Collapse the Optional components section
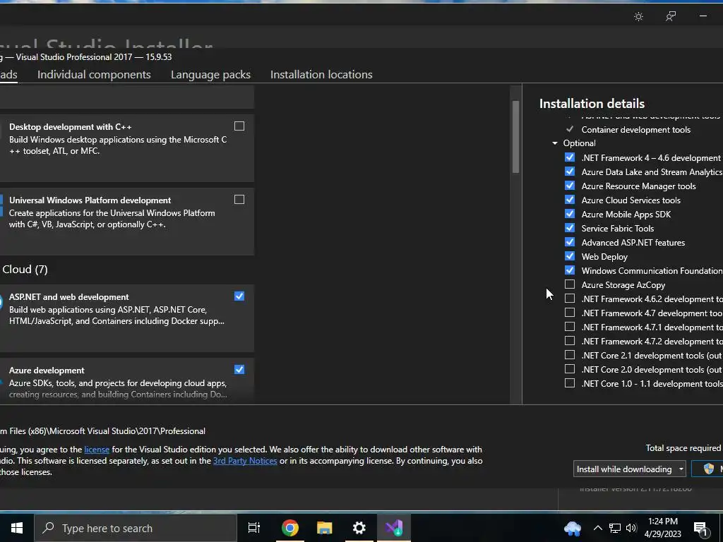 click(x=555, y=143)
